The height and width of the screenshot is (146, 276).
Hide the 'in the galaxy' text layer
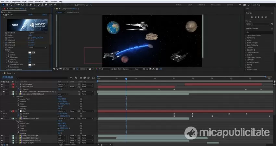(2, 84)
